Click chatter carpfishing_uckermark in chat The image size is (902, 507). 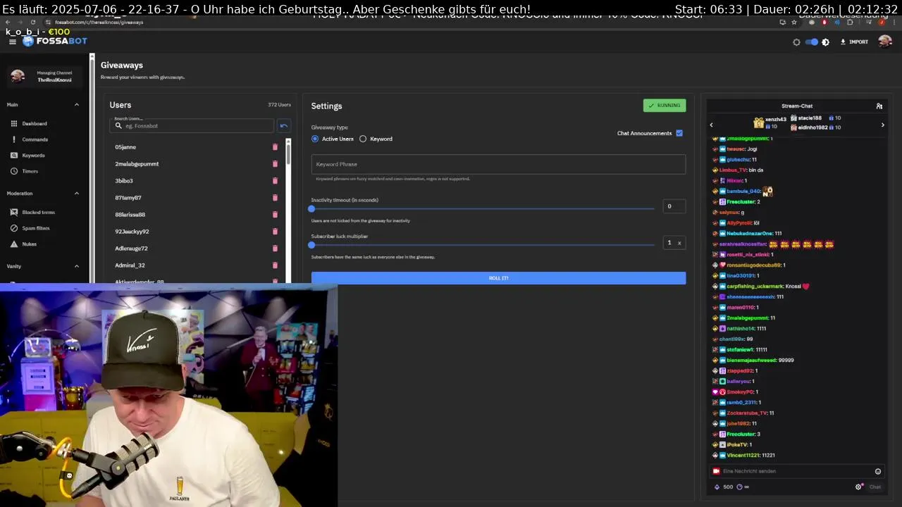click(x=755, y=287)
